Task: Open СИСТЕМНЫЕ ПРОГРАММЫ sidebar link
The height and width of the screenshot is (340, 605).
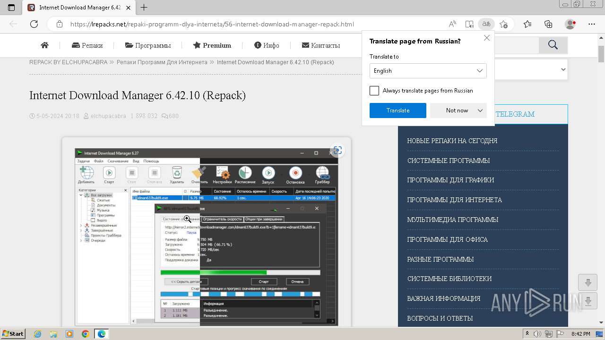Action: [x=449, y=161]
